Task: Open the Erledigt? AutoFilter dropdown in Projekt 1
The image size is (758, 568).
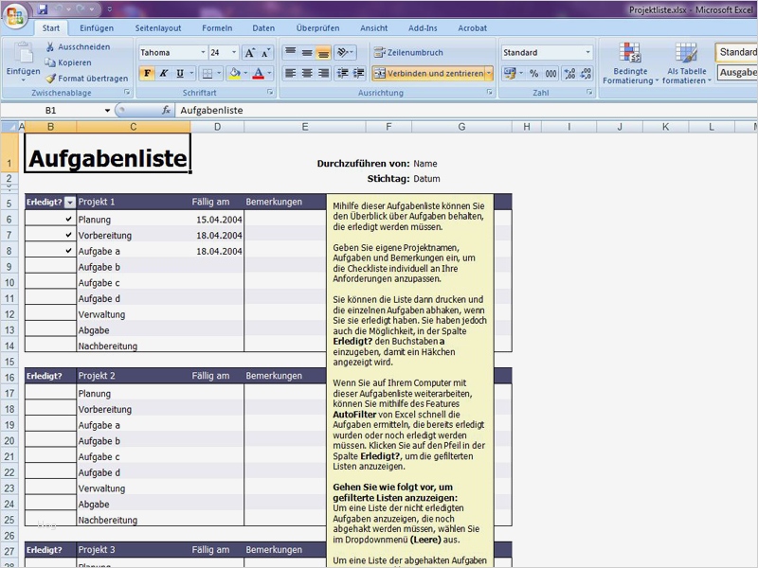Action: click(x=70, y=203)
